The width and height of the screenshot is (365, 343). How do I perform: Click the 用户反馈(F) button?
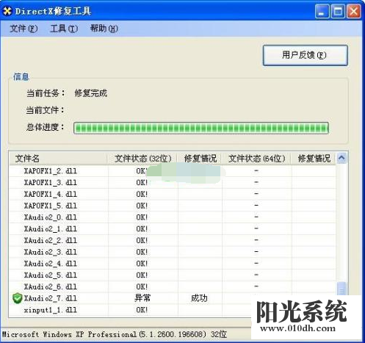point(305,55)
